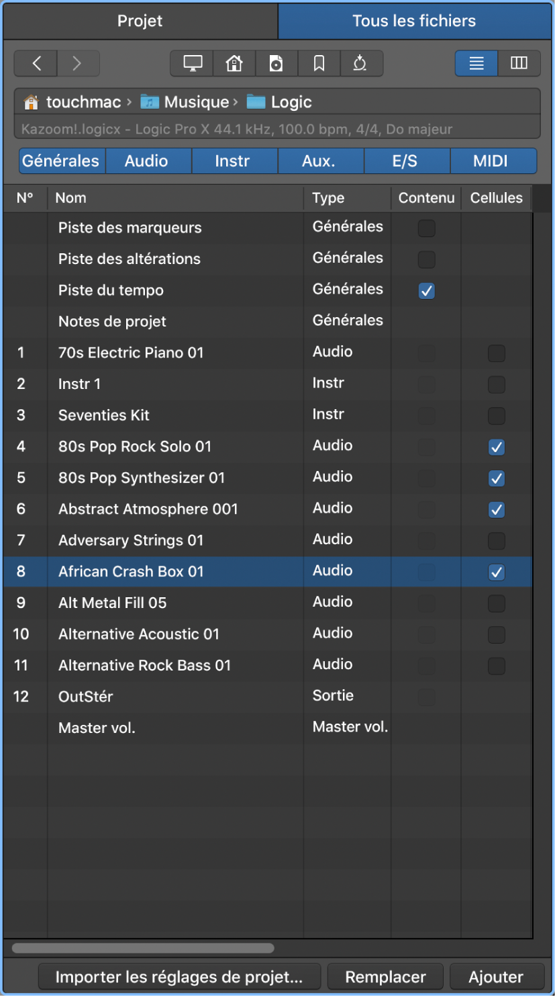The height and width of the screenshot is (997, 555).
Task: Check Contenu for Piste des marqueurs
Action: [426, 228]
